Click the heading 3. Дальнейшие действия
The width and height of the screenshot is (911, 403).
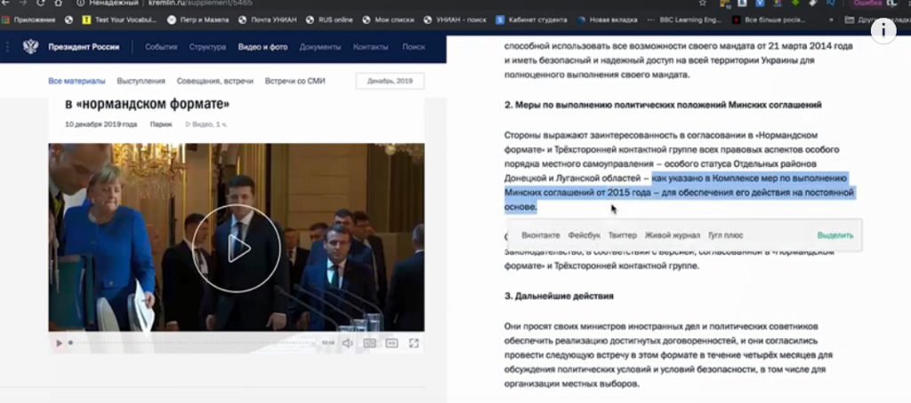559,296
